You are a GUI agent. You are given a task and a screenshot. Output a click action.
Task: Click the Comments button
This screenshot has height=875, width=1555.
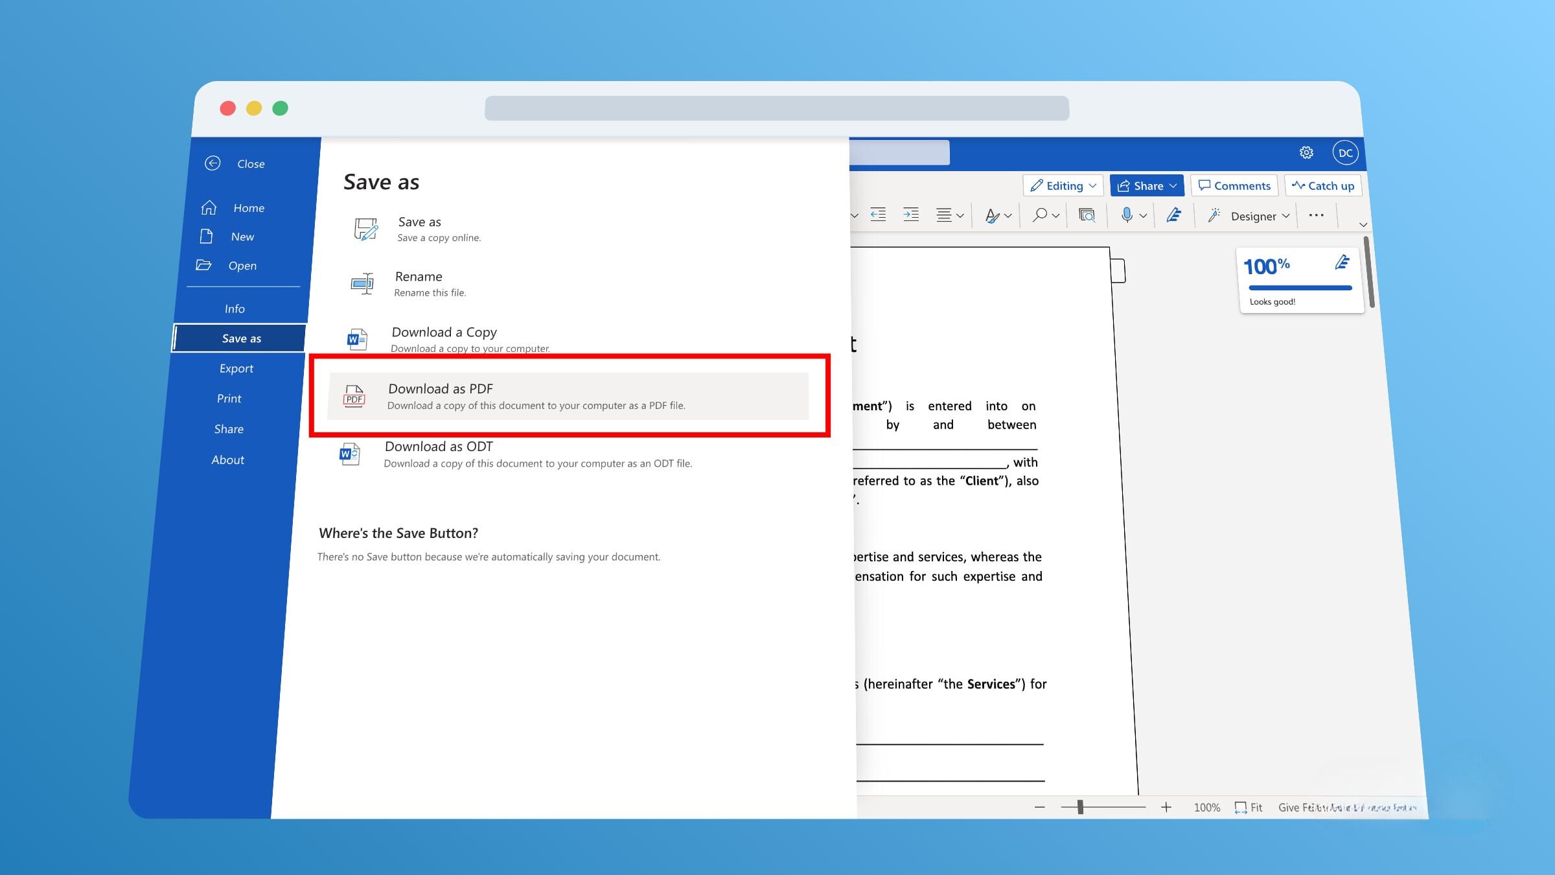(1234, 186)
